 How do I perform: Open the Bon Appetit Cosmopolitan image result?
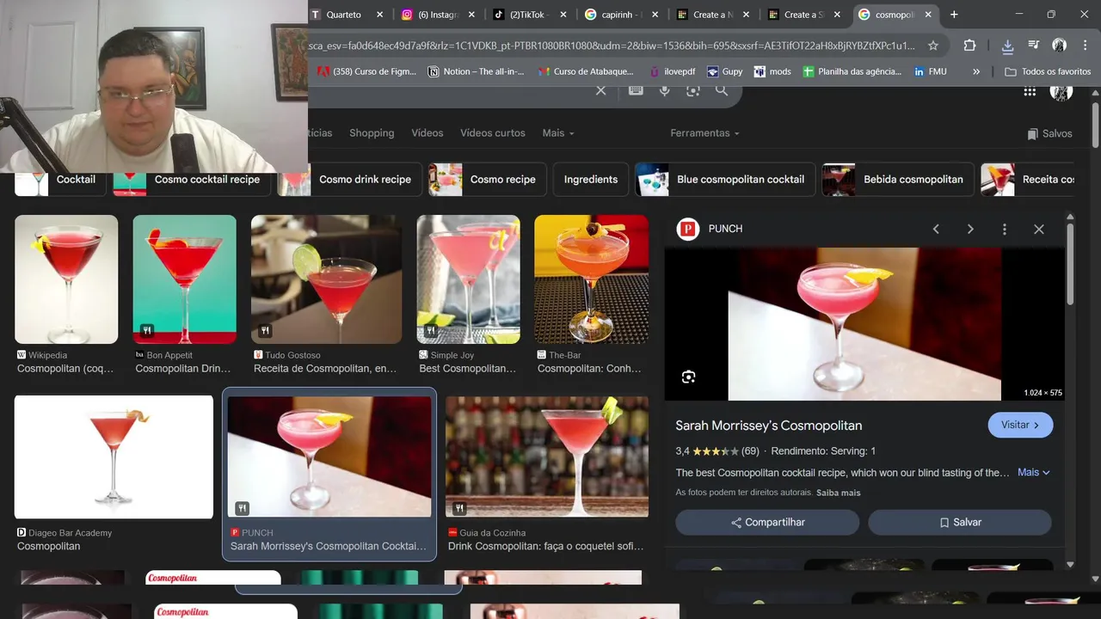pyautogui.click(x=184, y=279)
